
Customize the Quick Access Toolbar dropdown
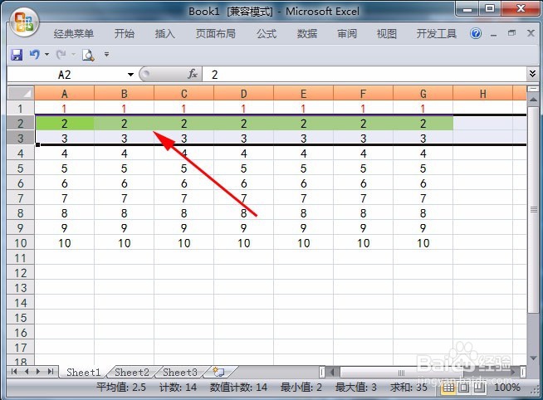(106, 54)
